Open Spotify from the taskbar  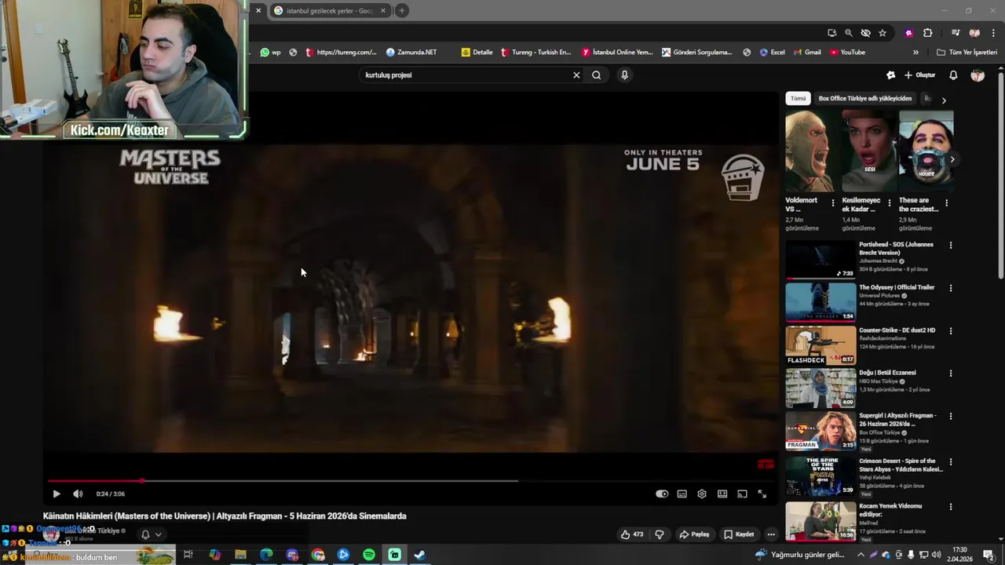click(x=369, y=555)
